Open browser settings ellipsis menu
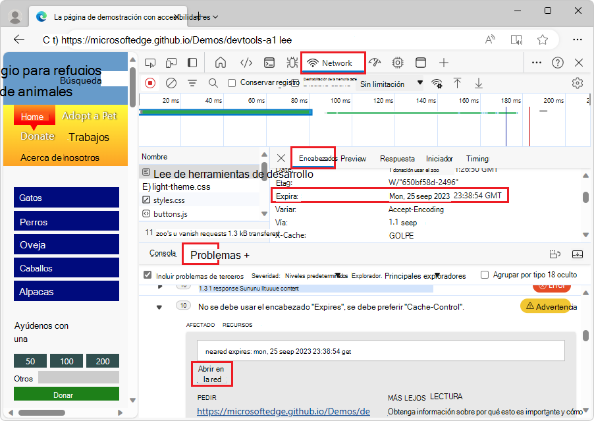594x421 pixels. tap(578, 40)
